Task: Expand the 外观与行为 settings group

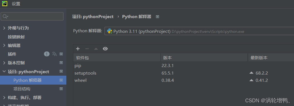Action: tap(4, 28)
